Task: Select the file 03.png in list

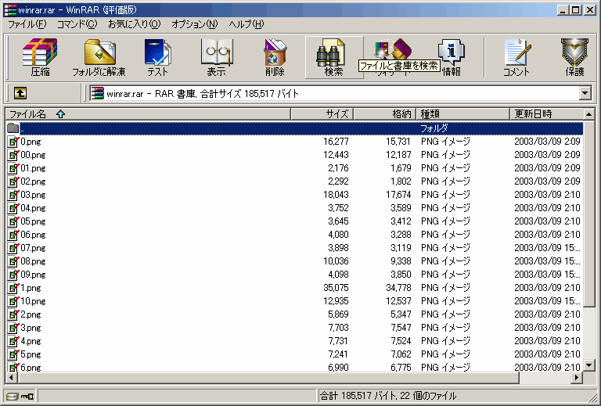Action: click(x=33, y=195)
